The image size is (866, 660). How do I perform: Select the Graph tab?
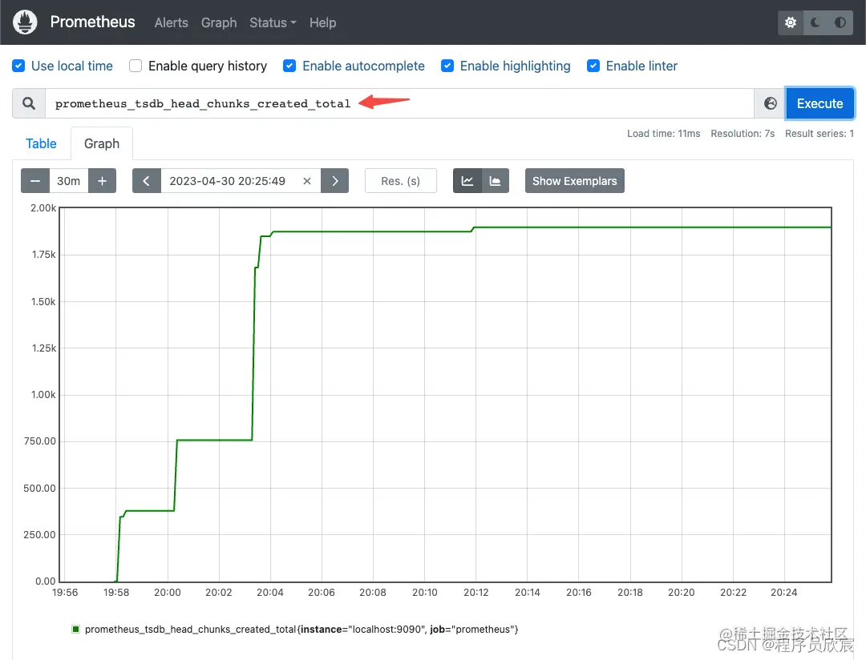pyautogui.click(x=102, y=143)
